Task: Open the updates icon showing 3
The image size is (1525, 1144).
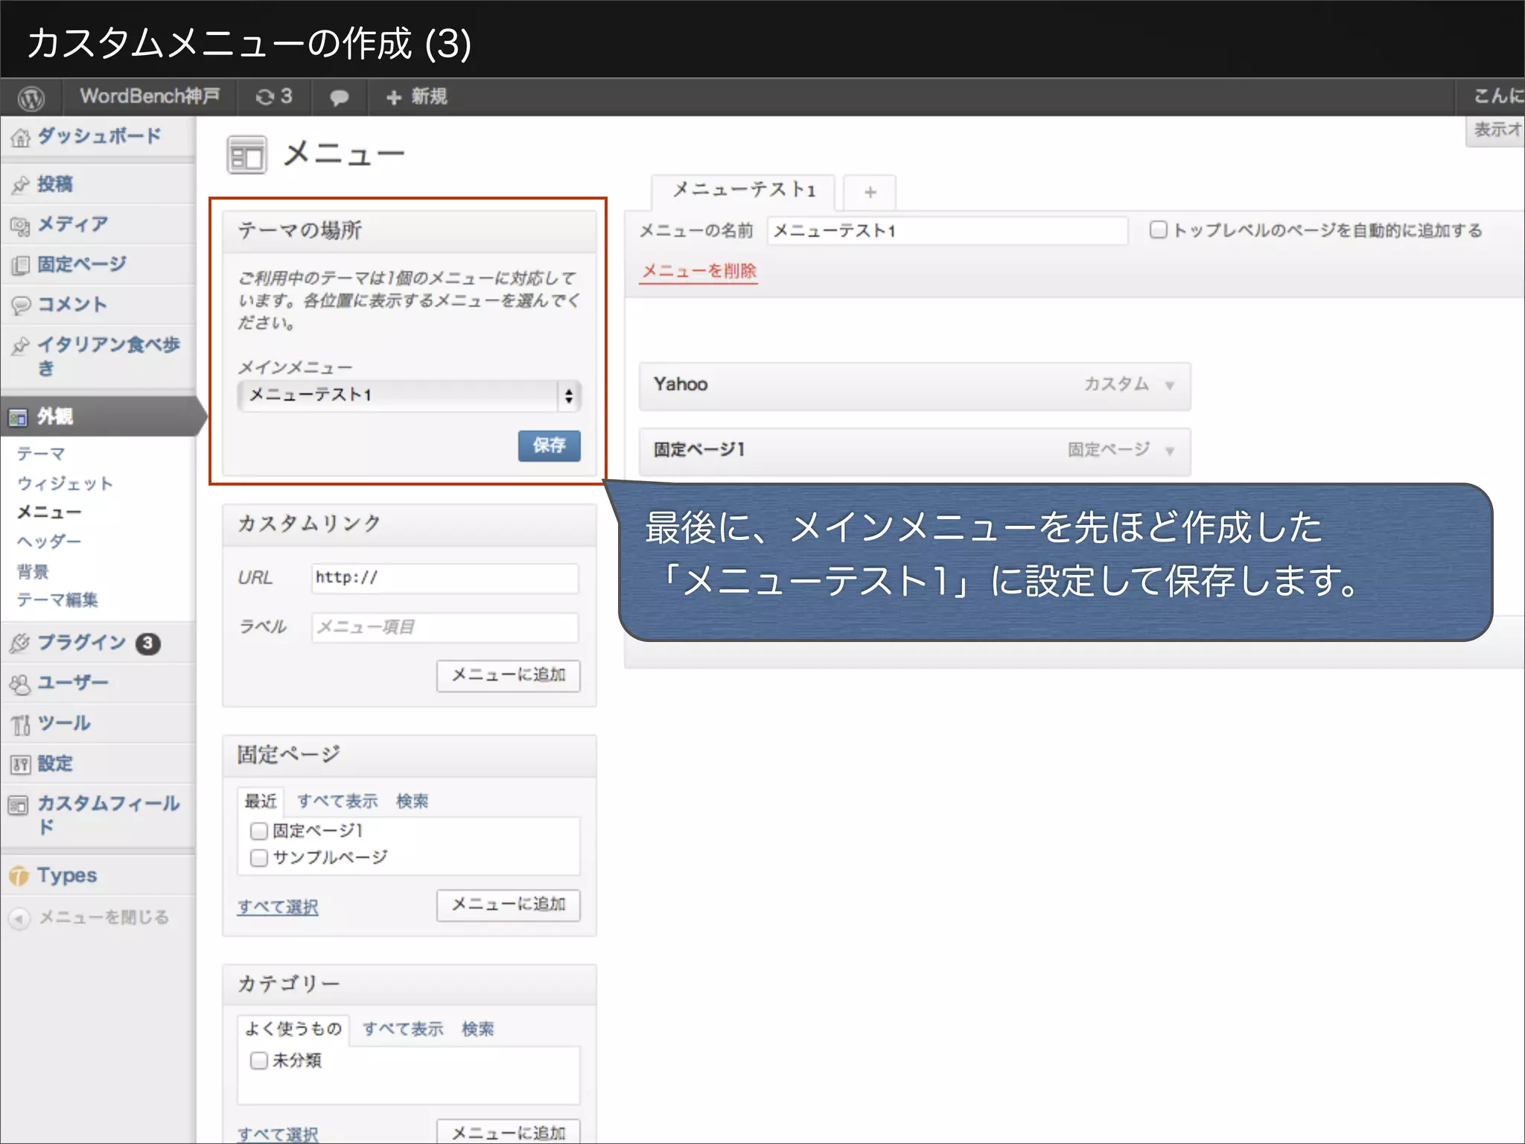Action: (x=273, y=97)
